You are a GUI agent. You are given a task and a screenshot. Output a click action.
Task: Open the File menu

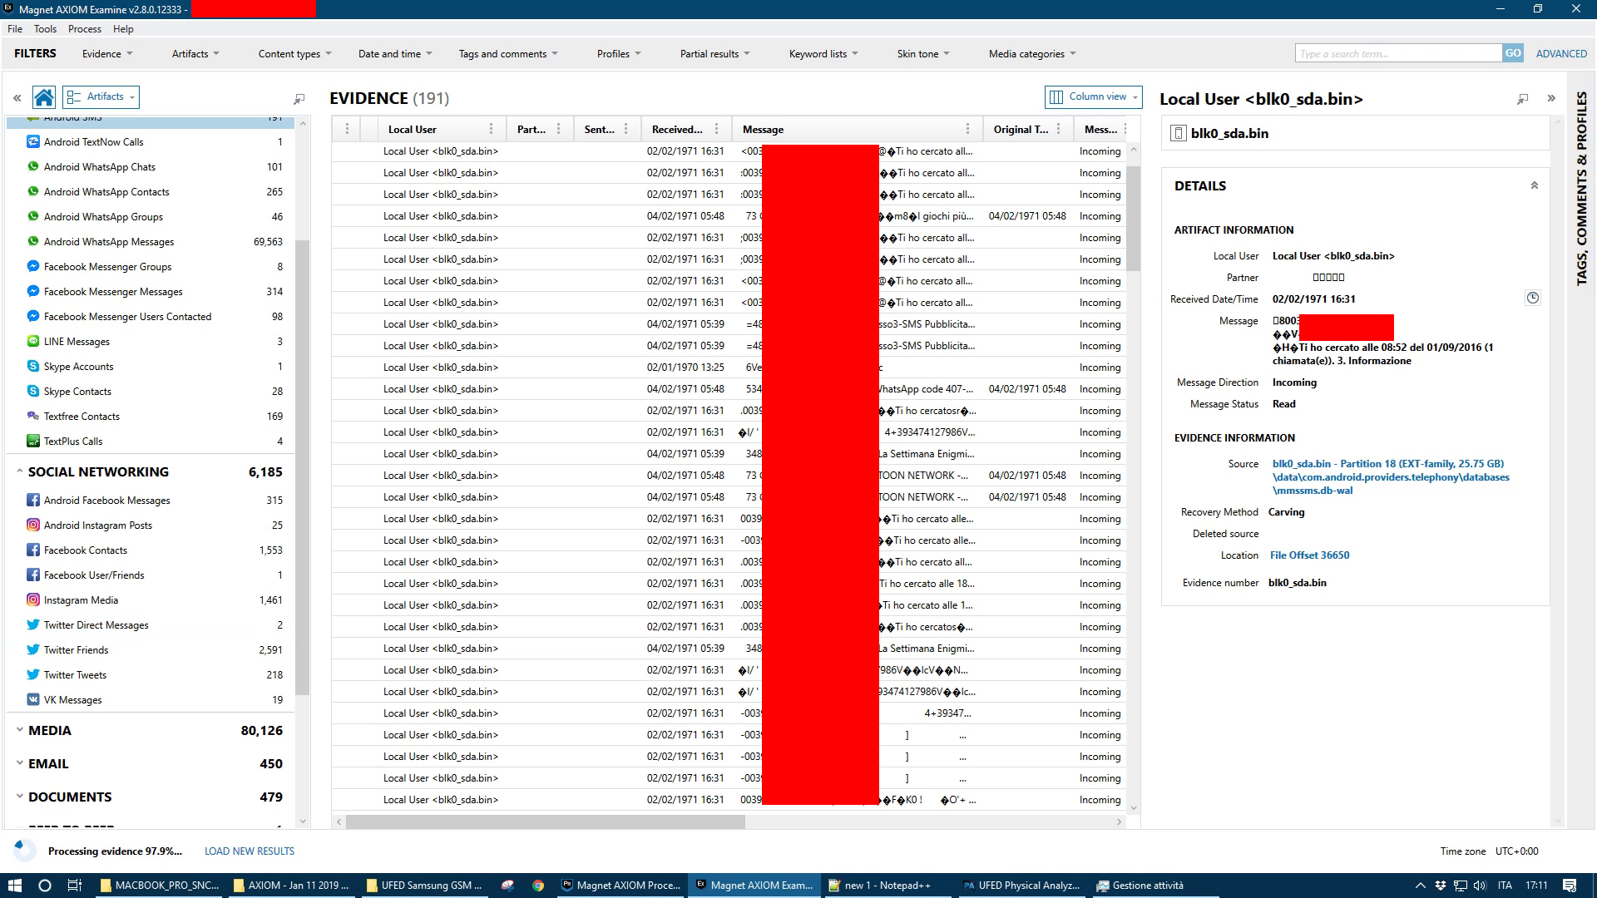coord(15,29)
